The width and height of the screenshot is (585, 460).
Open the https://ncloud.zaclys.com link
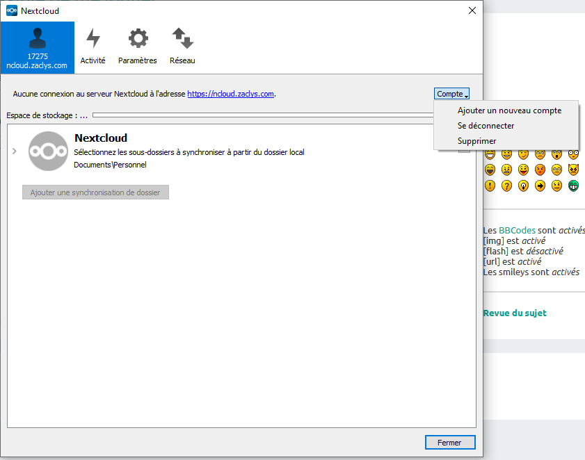click(230, 94)
